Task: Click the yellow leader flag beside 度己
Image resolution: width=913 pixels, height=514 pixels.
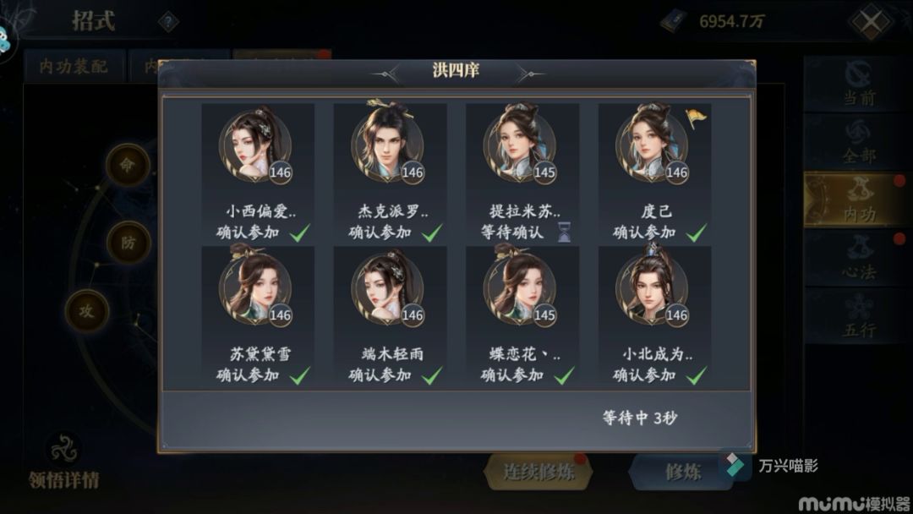Action: 695,118
